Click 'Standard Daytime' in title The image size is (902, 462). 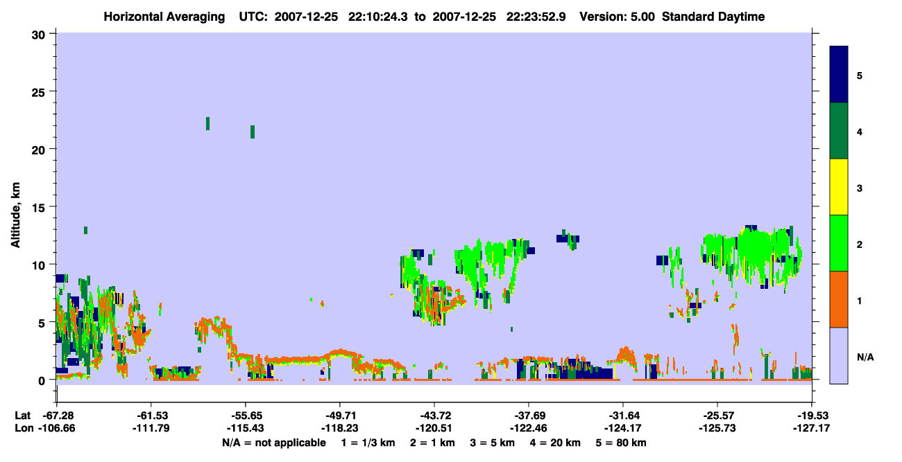(713, 17)
